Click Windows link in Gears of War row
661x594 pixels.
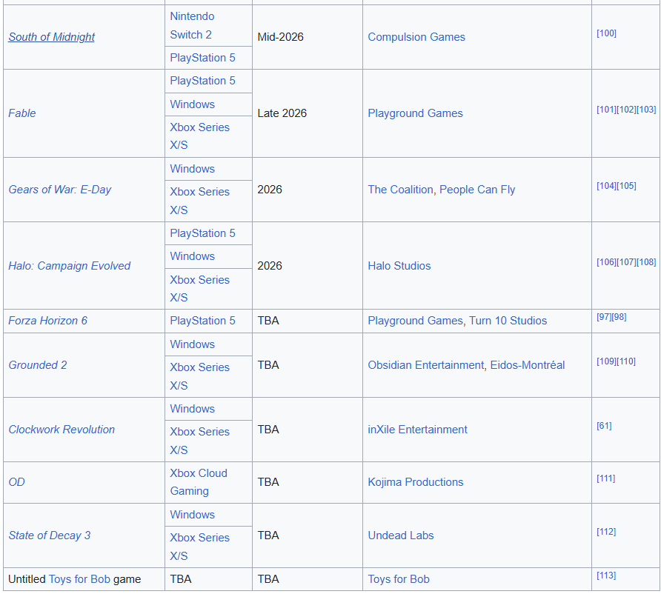point(192,169)
